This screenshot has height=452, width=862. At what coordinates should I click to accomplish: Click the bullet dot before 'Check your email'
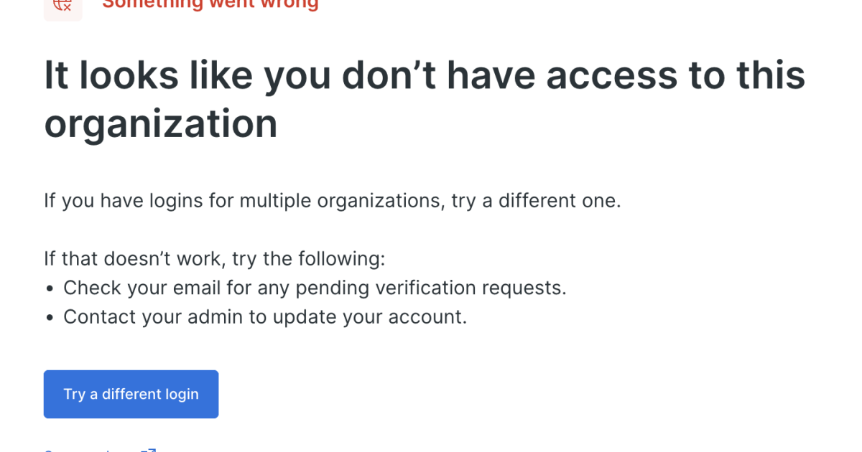50,289
